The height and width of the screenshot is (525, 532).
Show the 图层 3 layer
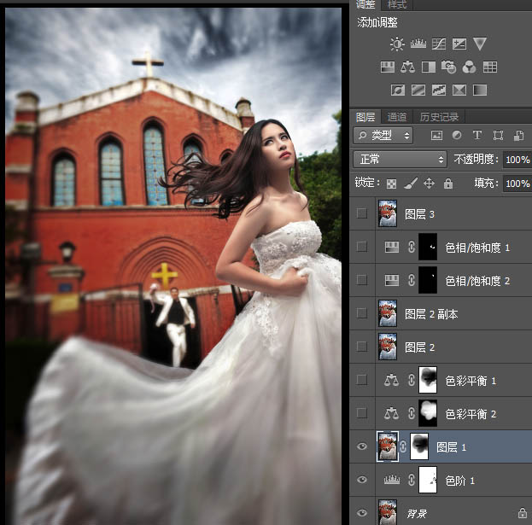(362, 213)
